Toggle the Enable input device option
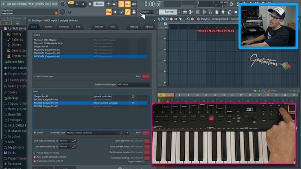This screenshot has width=301, height=169. click(x=39, y=132)
